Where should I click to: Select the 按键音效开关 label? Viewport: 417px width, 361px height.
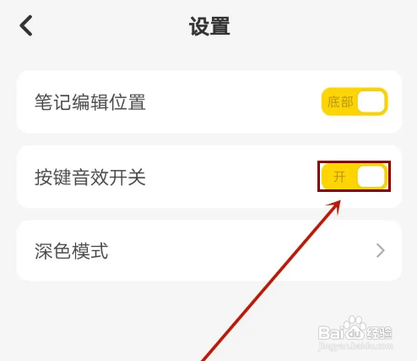[x=90, y=178]
